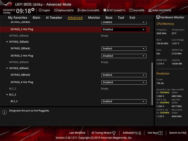Click the 166 pts cooler score
Screen dimensions: 188x141
click(x=160, y=83)
